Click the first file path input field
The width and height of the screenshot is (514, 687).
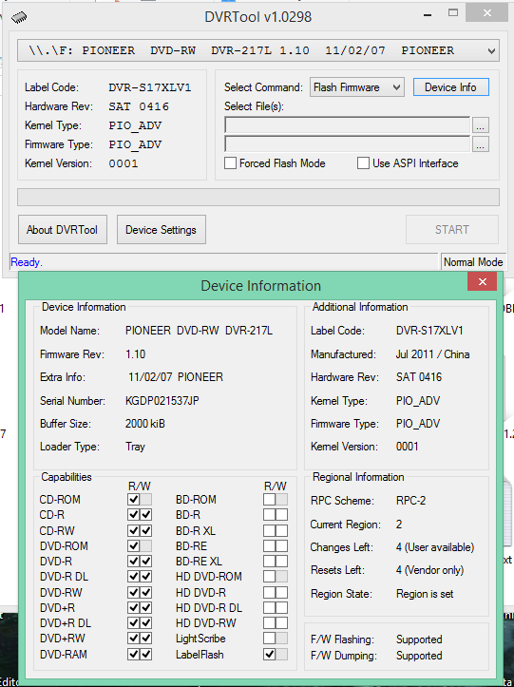347,124
